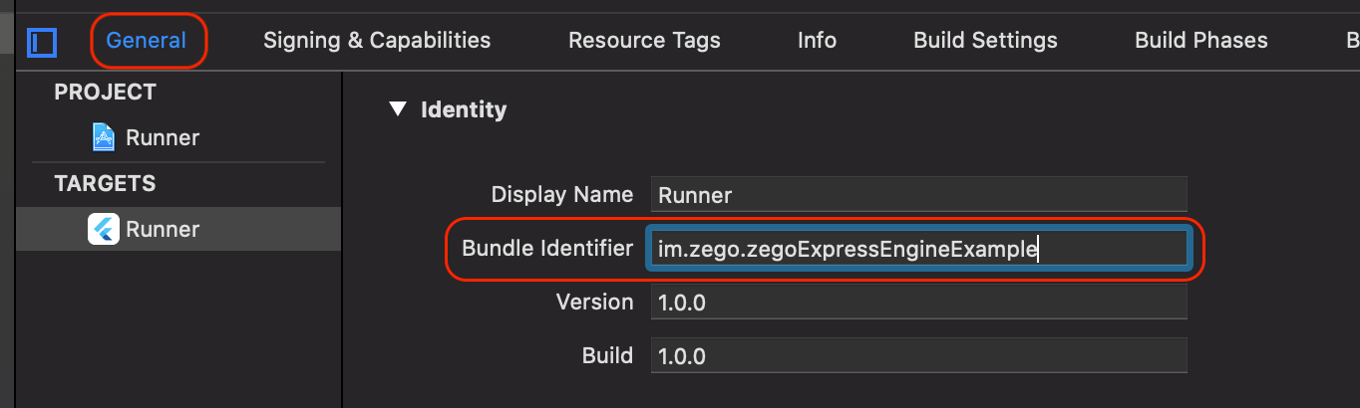This screenshot has width=1360, height=408.
Task: Collapse the Identity section disclosure triangle
Action: (x=399, y=109)
